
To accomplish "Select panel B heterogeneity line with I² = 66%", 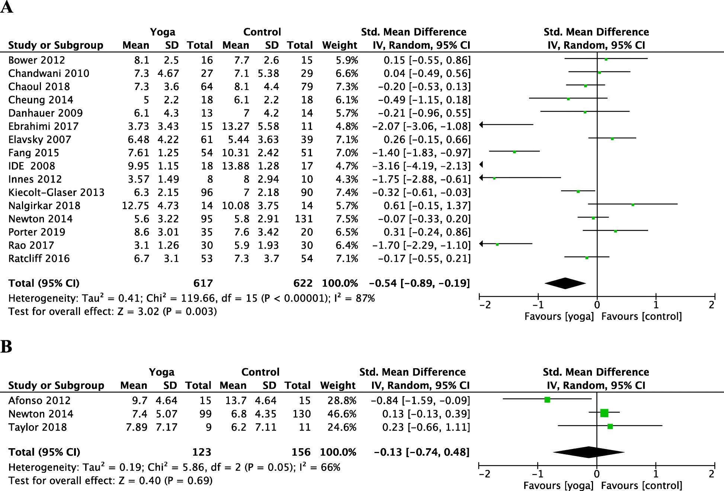I will [174, 467].
